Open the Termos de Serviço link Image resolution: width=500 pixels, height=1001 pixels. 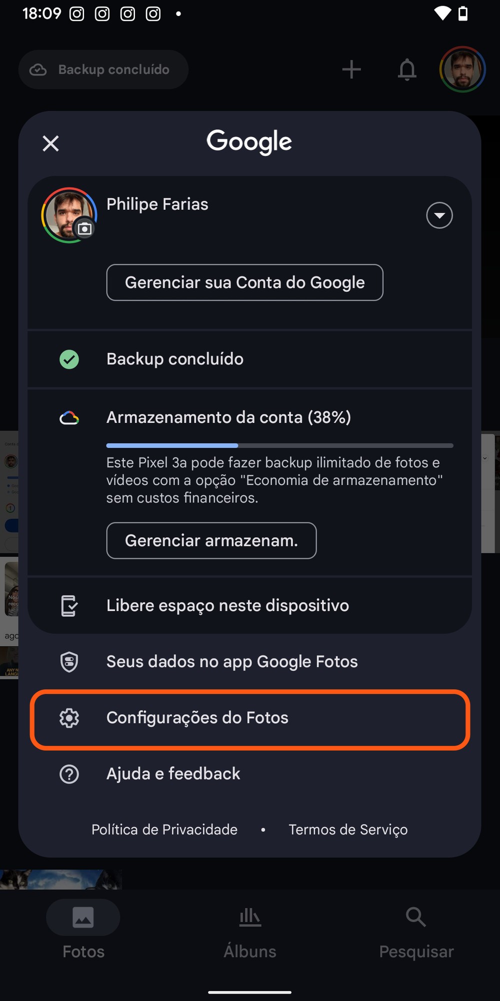click(348, 830)
